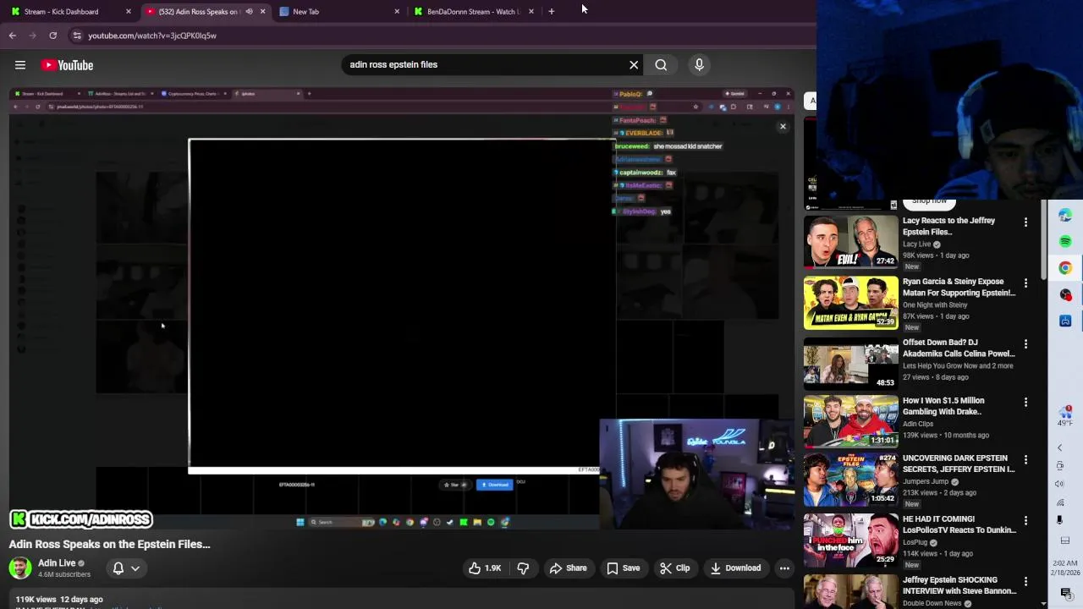Close the BenDaDonnn Stream tab
This screenshot has height=609, width=1083.
531,12
